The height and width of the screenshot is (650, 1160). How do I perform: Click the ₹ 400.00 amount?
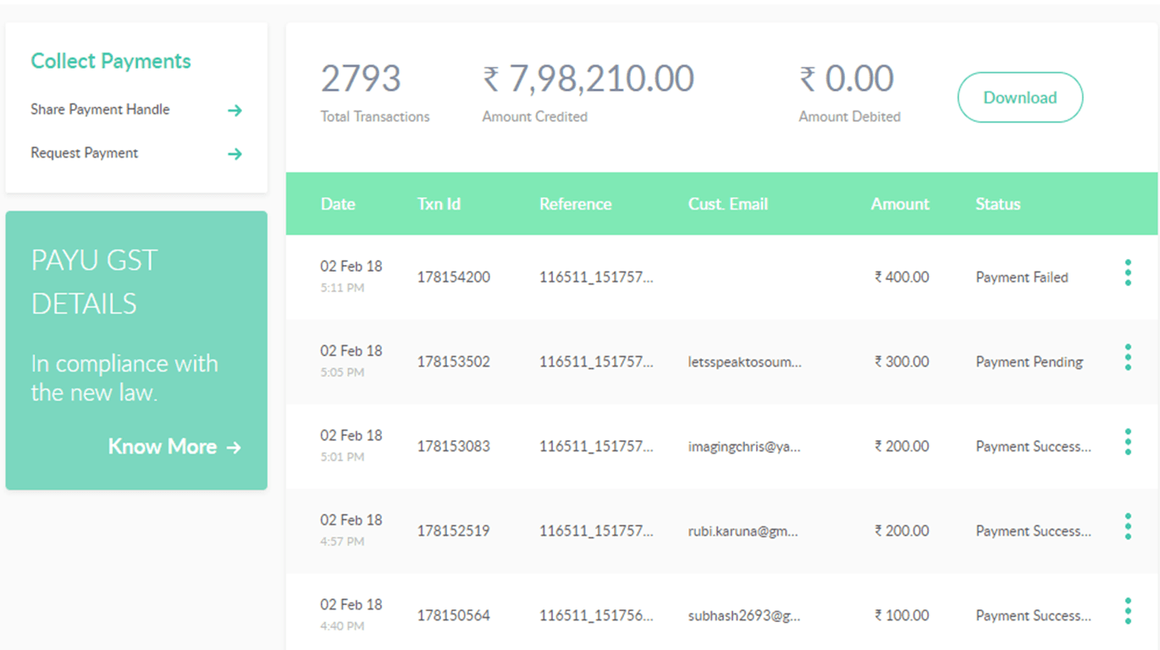pos(902,277)
